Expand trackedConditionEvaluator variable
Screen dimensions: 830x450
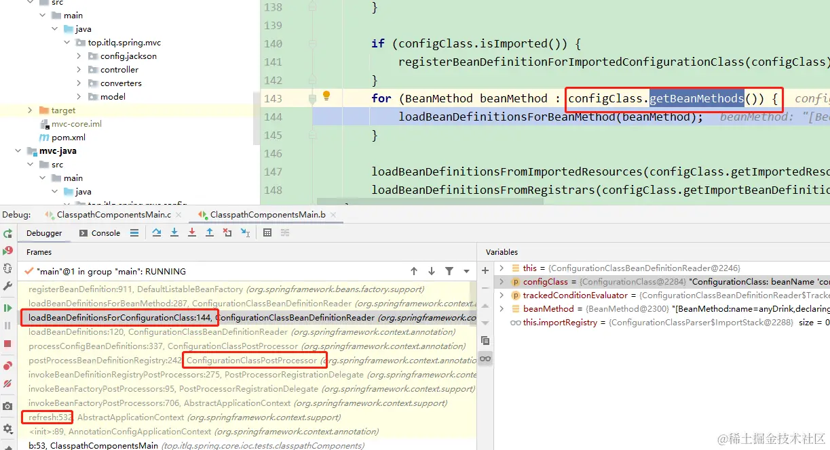[502, 295]
